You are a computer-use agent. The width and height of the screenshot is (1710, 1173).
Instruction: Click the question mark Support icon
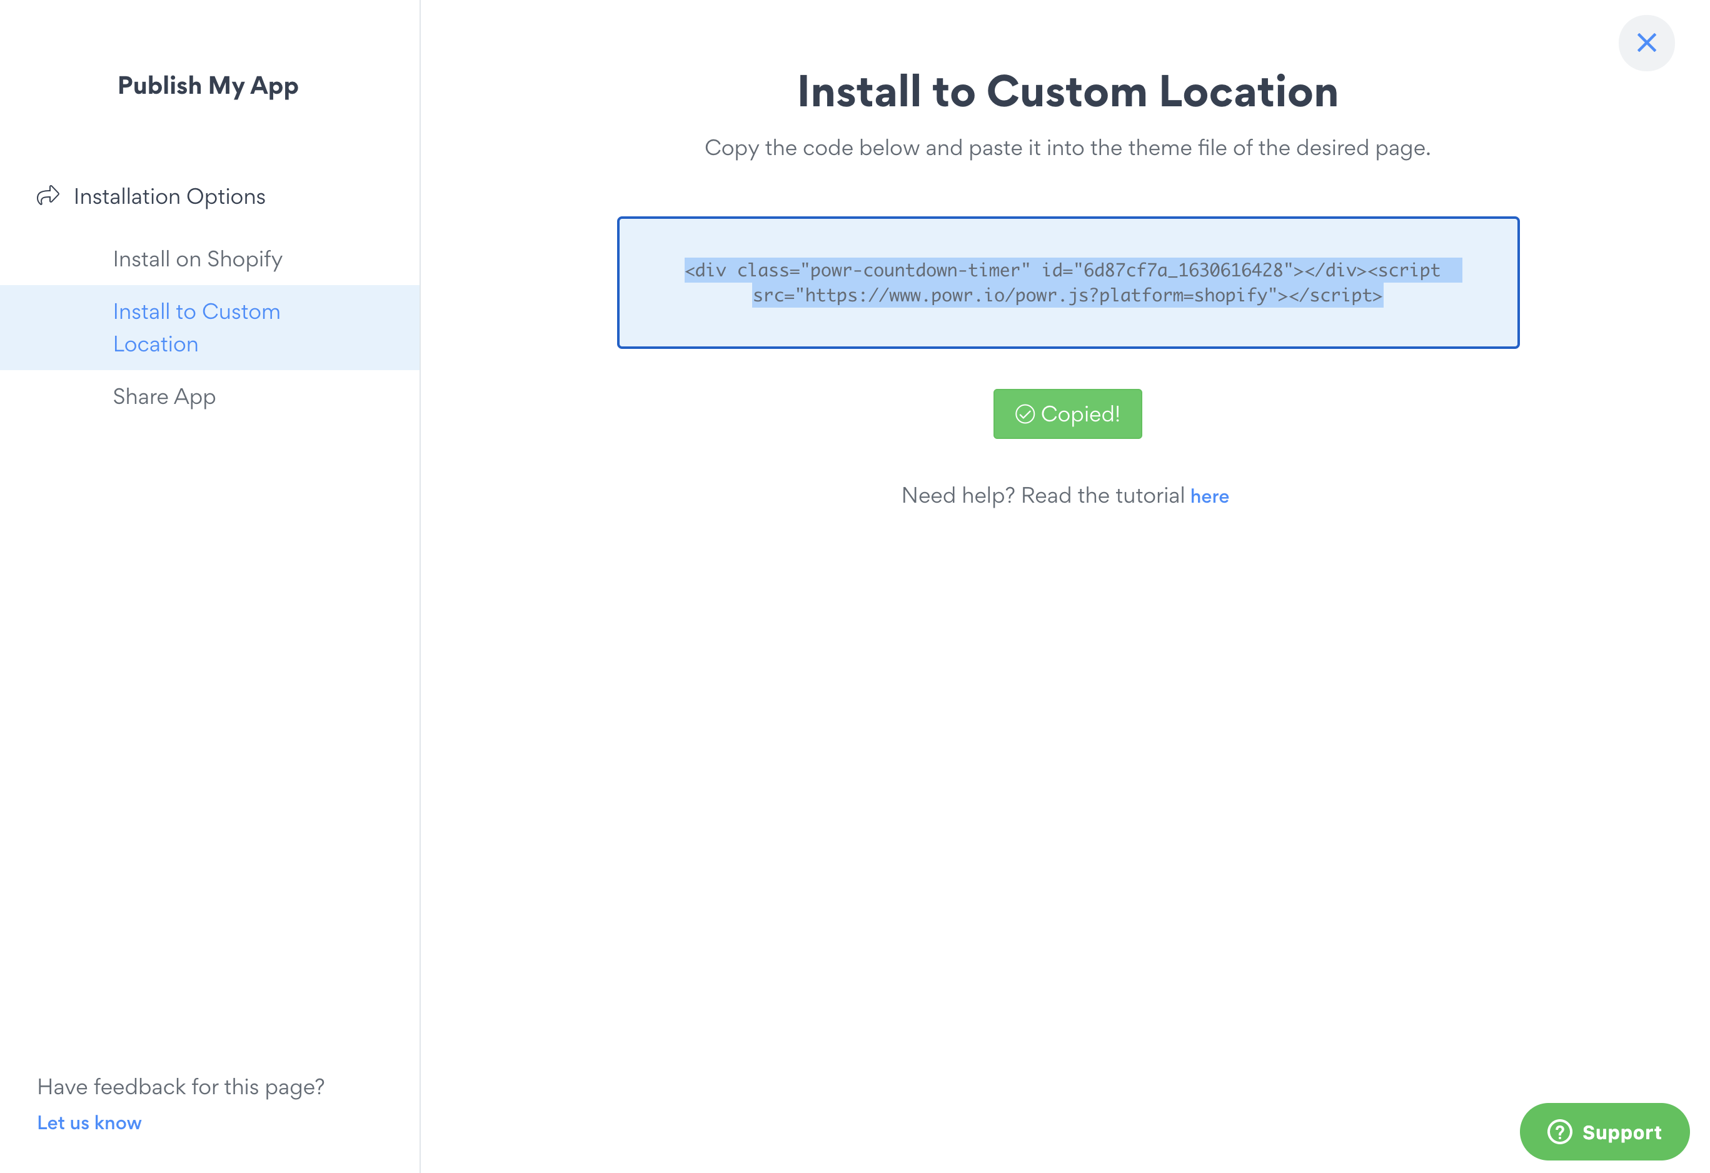pos(1559,1132)
